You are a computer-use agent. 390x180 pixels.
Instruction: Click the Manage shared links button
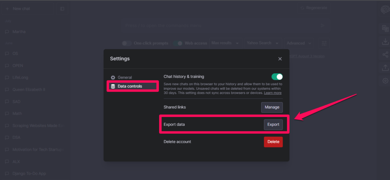(272, 107)
